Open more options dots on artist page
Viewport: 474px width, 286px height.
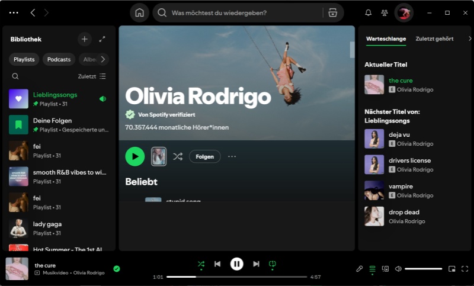click(232, 156)
